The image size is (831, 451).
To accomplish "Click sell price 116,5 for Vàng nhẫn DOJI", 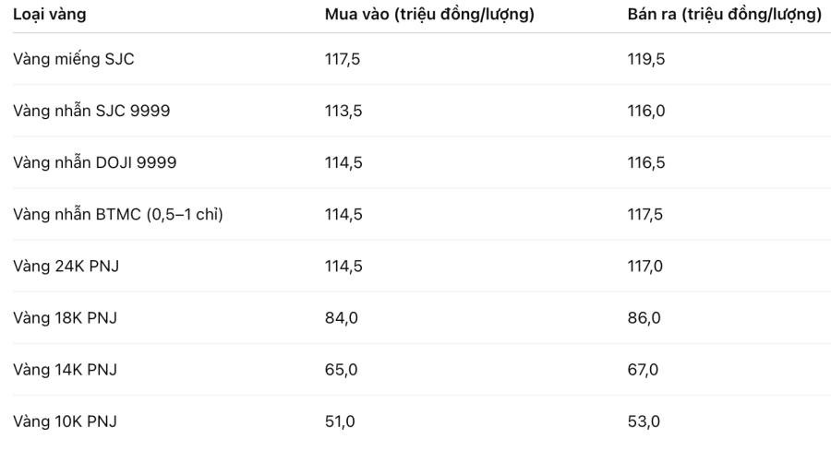I will point(646,162).
